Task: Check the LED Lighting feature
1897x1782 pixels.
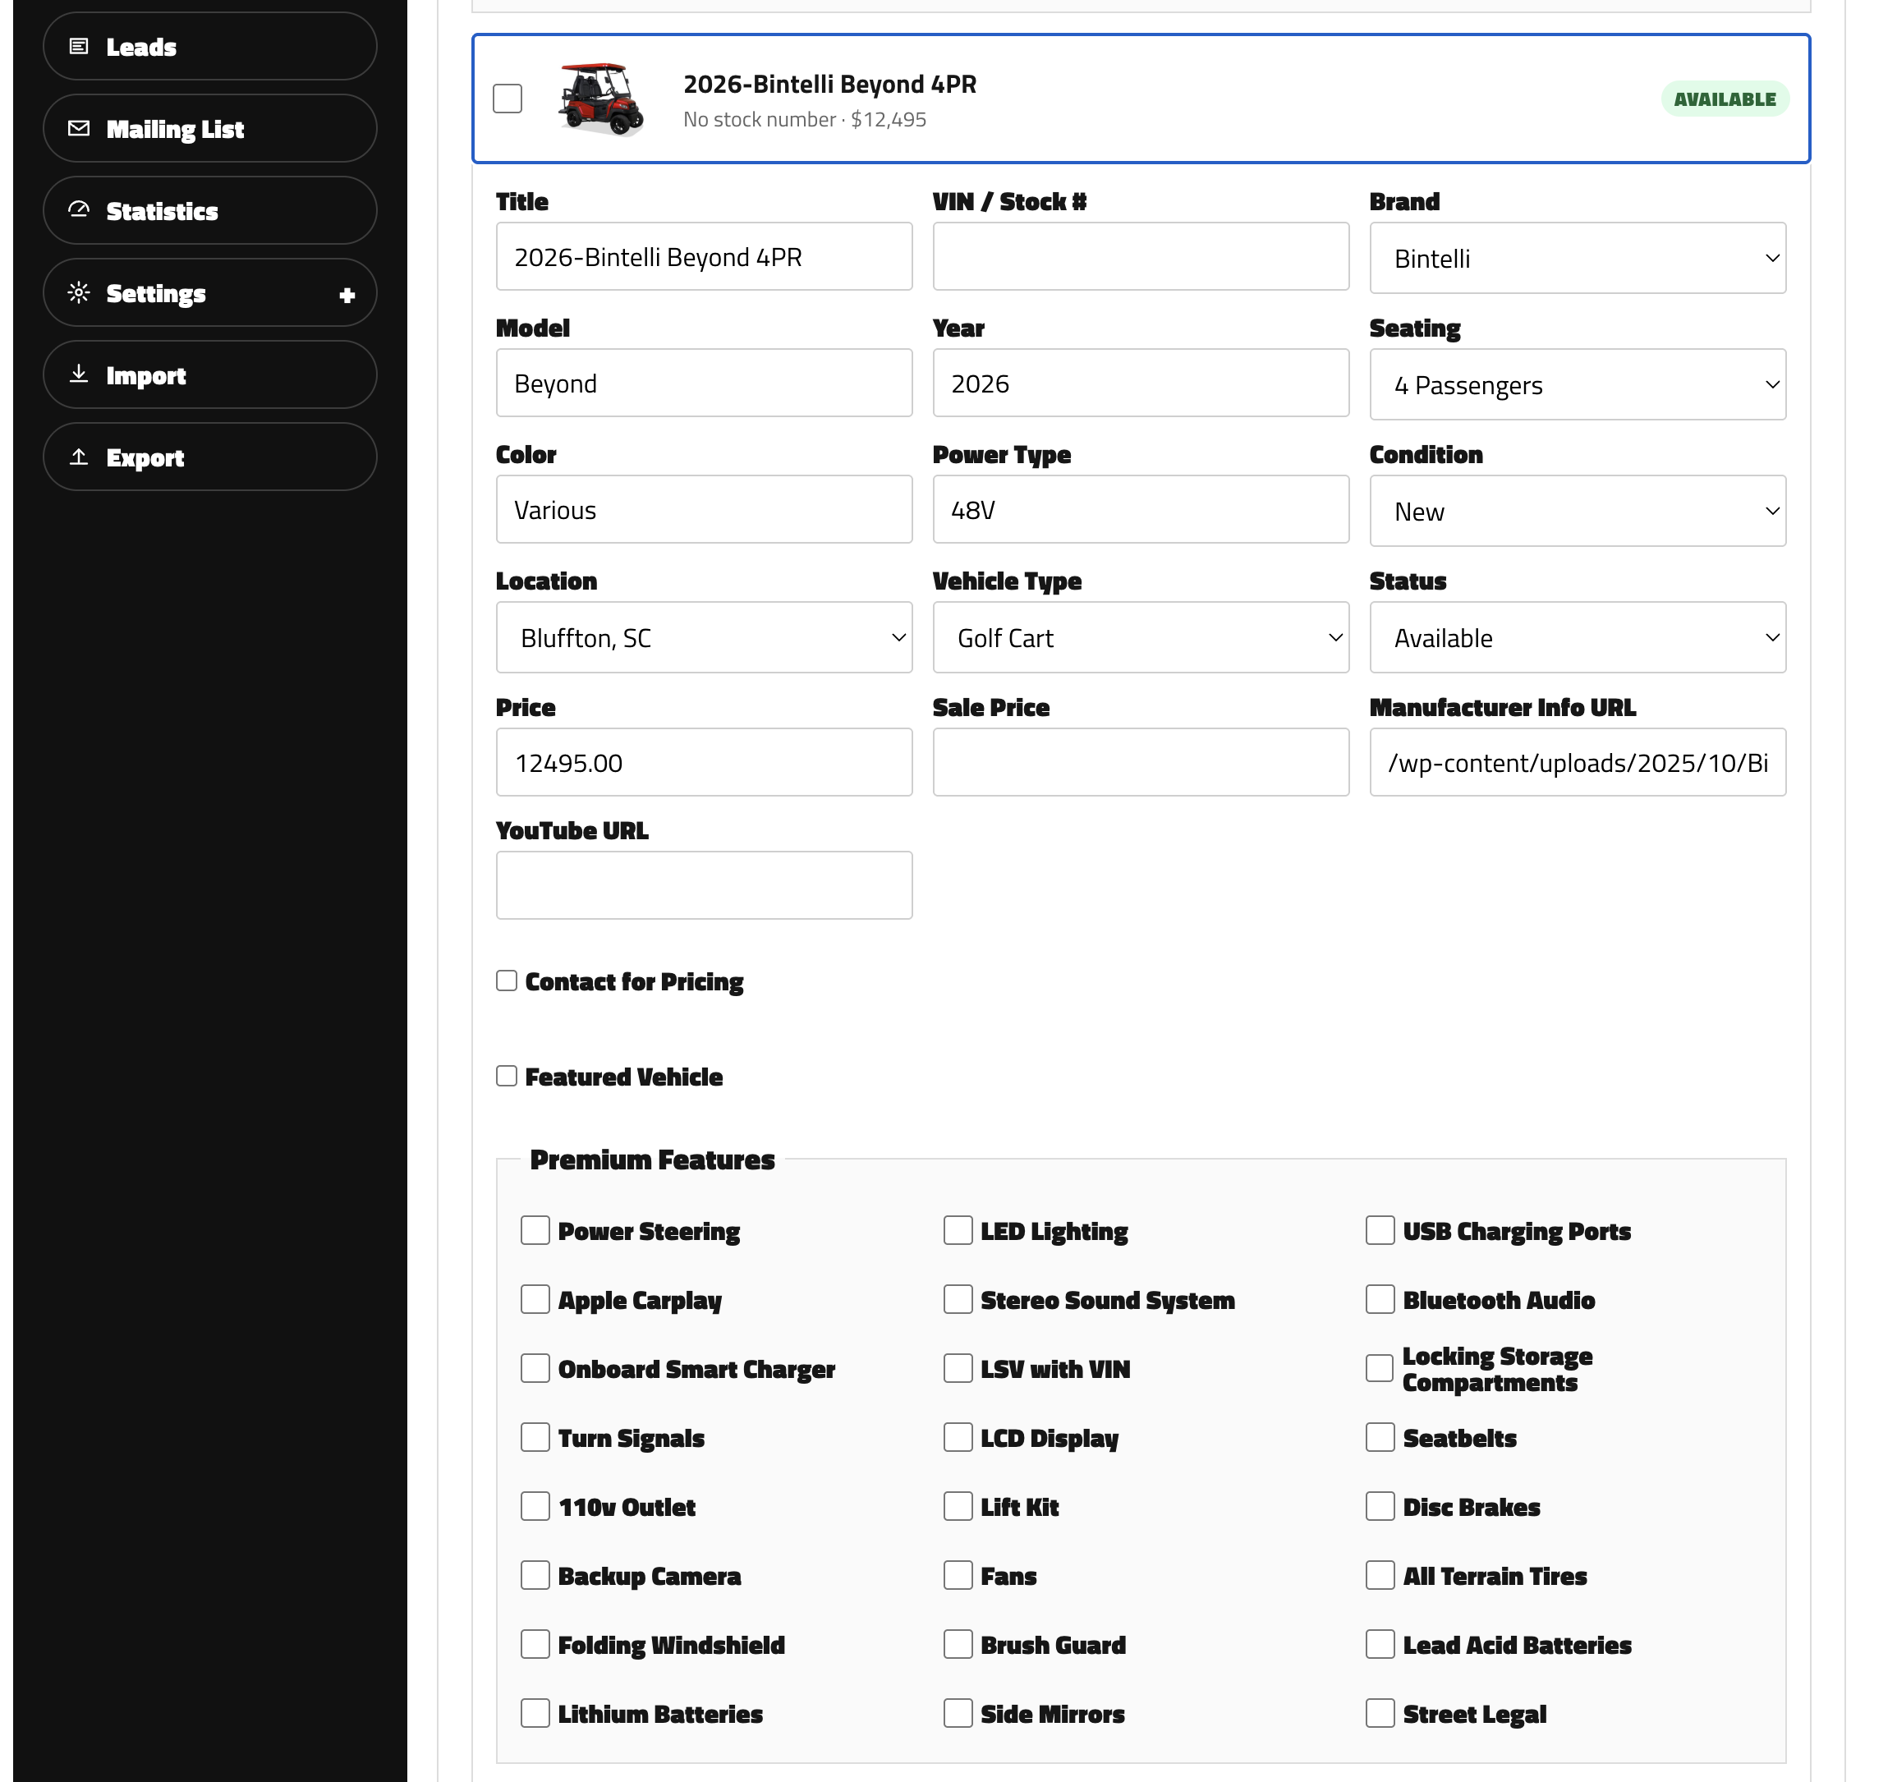Action: pyautogui.click(x=958, y=1231)
